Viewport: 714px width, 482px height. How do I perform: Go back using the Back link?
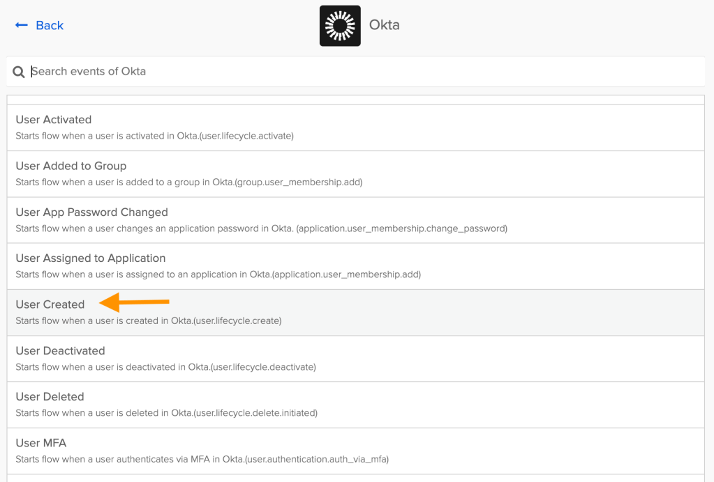click(49, 25)
